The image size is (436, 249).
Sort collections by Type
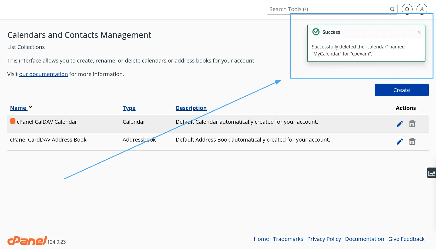pyautogui.click(x=129, y=108)
